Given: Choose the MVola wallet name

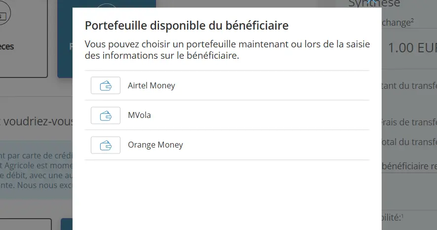Looking at the screenshot, I should (x=139, y=115).
